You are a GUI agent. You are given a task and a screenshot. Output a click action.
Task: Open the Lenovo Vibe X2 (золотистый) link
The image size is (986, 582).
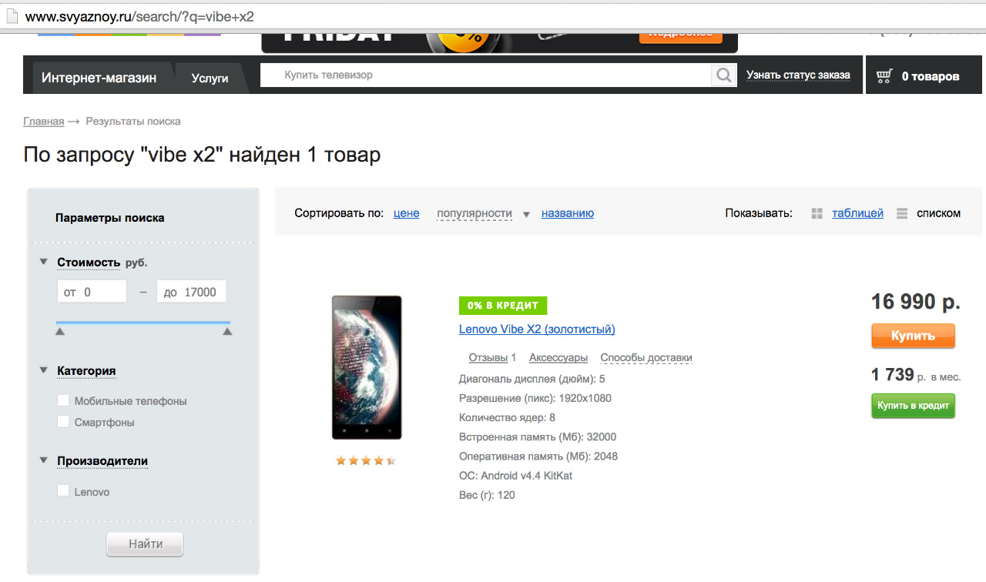tap(537, 329)
